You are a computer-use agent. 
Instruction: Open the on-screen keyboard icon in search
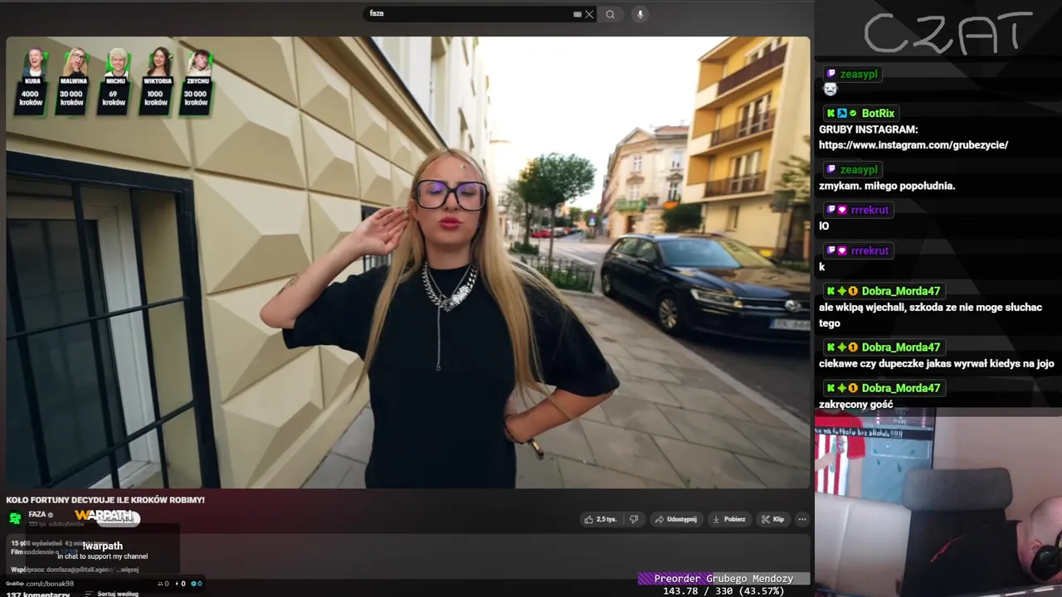pyautogui.click(x=577, y=14)
